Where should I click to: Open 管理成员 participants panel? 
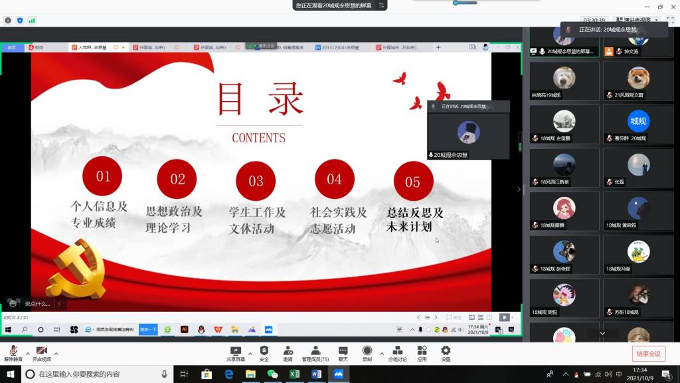pos(315,352)
